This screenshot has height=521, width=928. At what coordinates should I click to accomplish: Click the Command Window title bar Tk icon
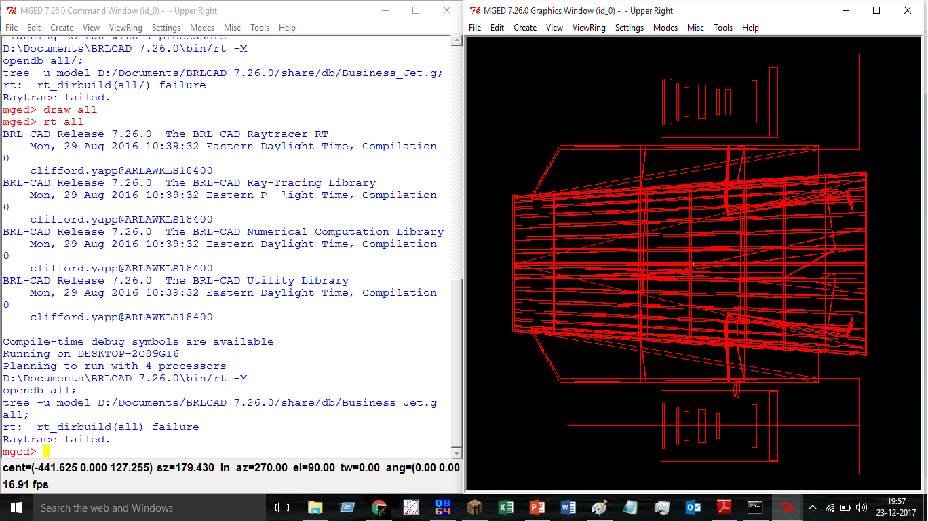11,10
